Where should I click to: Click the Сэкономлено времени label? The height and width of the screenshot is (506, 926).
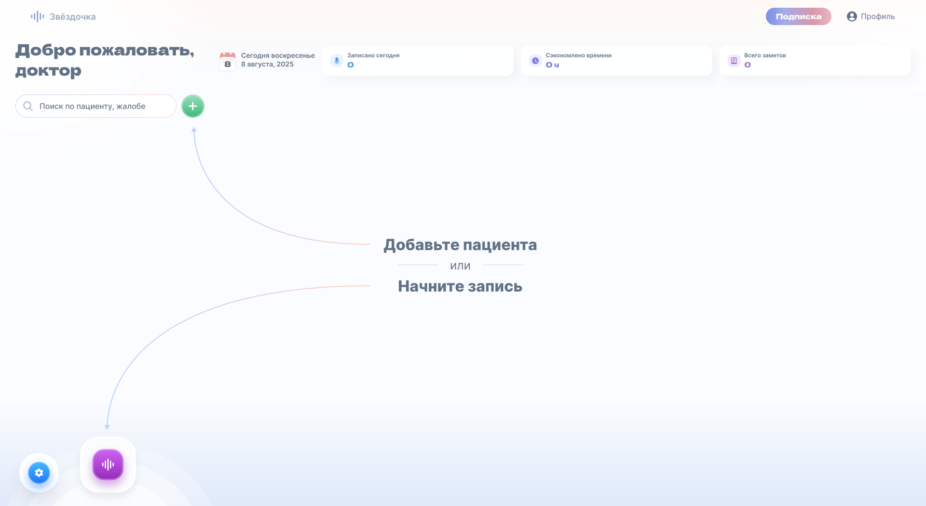(x=578, y=55)
